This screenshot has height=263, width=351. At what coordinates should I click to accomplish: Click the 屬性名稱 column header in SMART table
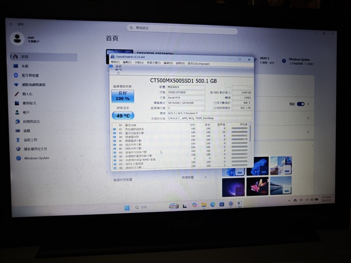pos(130,125)
